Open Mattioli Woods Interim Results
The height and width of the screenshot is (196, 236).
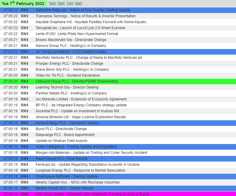[64, 188]
